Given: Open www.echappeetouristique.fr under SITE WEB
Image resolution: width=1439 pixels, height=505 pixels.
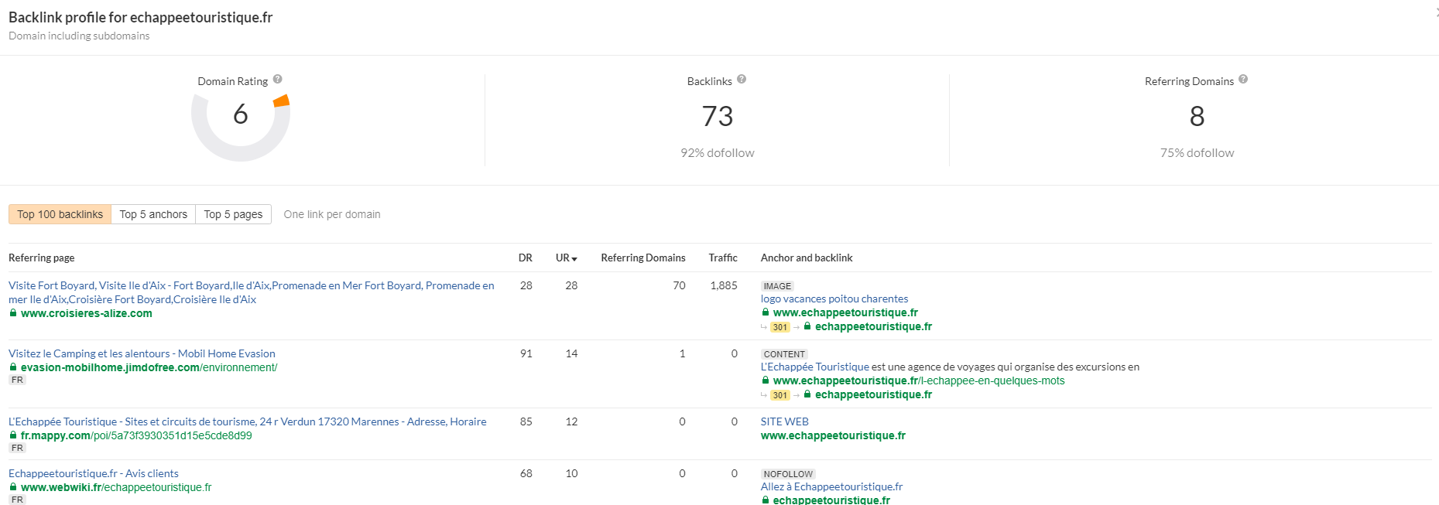Looking at the screenshot, I should click(833, 435).
